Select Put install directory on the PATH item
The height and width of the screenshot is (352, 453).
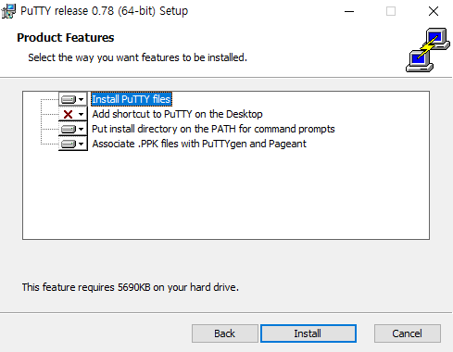[213, 129]
